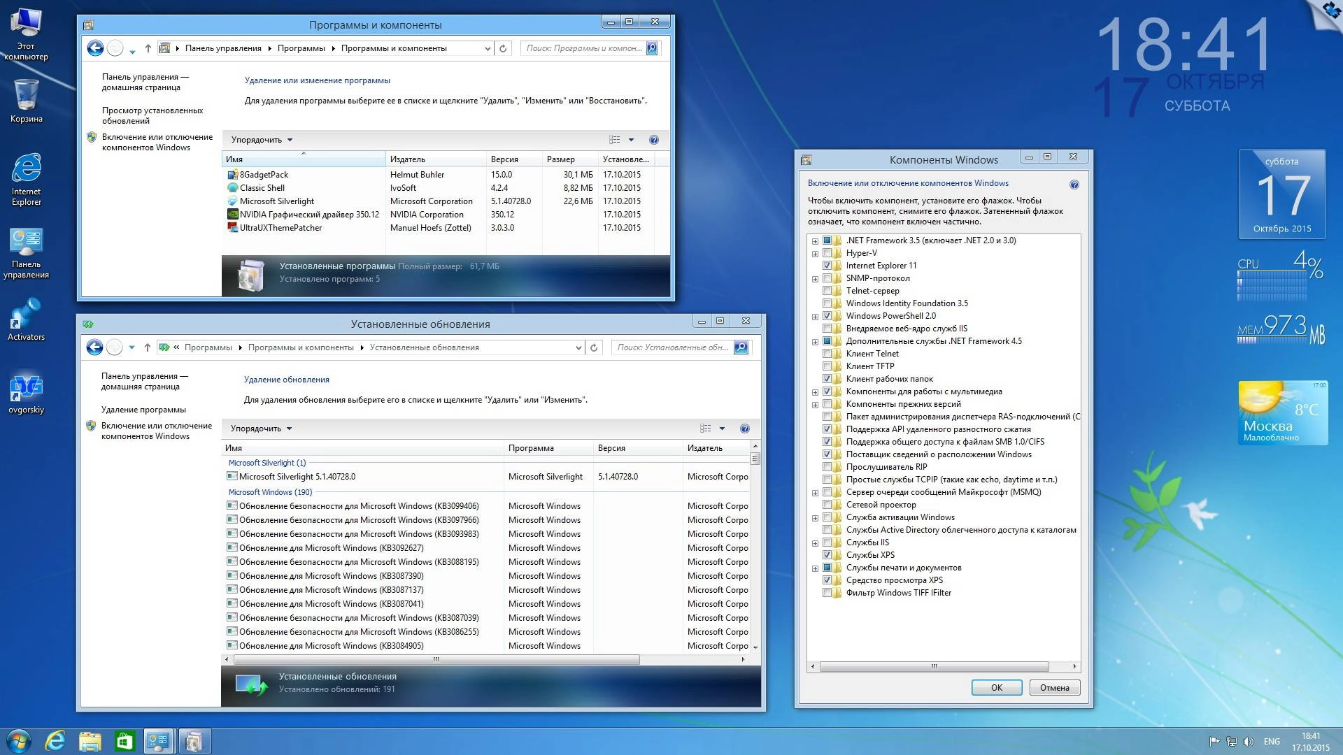Enable Клиент TFTP checkbox
The image size is (1343, 755).
tap(827, 366)
